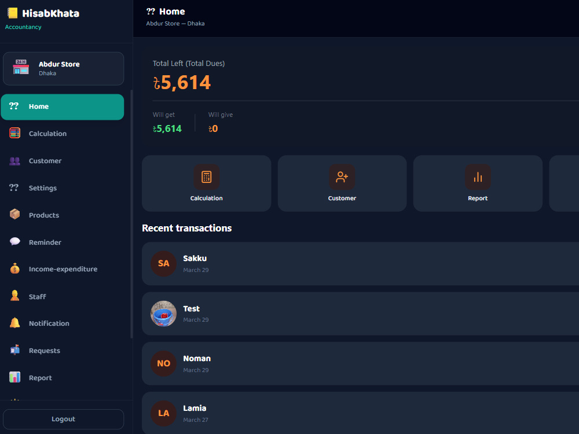Click the LA avatar for Lamia
Screen dimensions: 579x434
tap(164, 413)
